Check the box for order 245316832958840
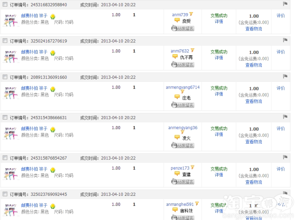This screenshot has height=220, width=296. point(5,5)
